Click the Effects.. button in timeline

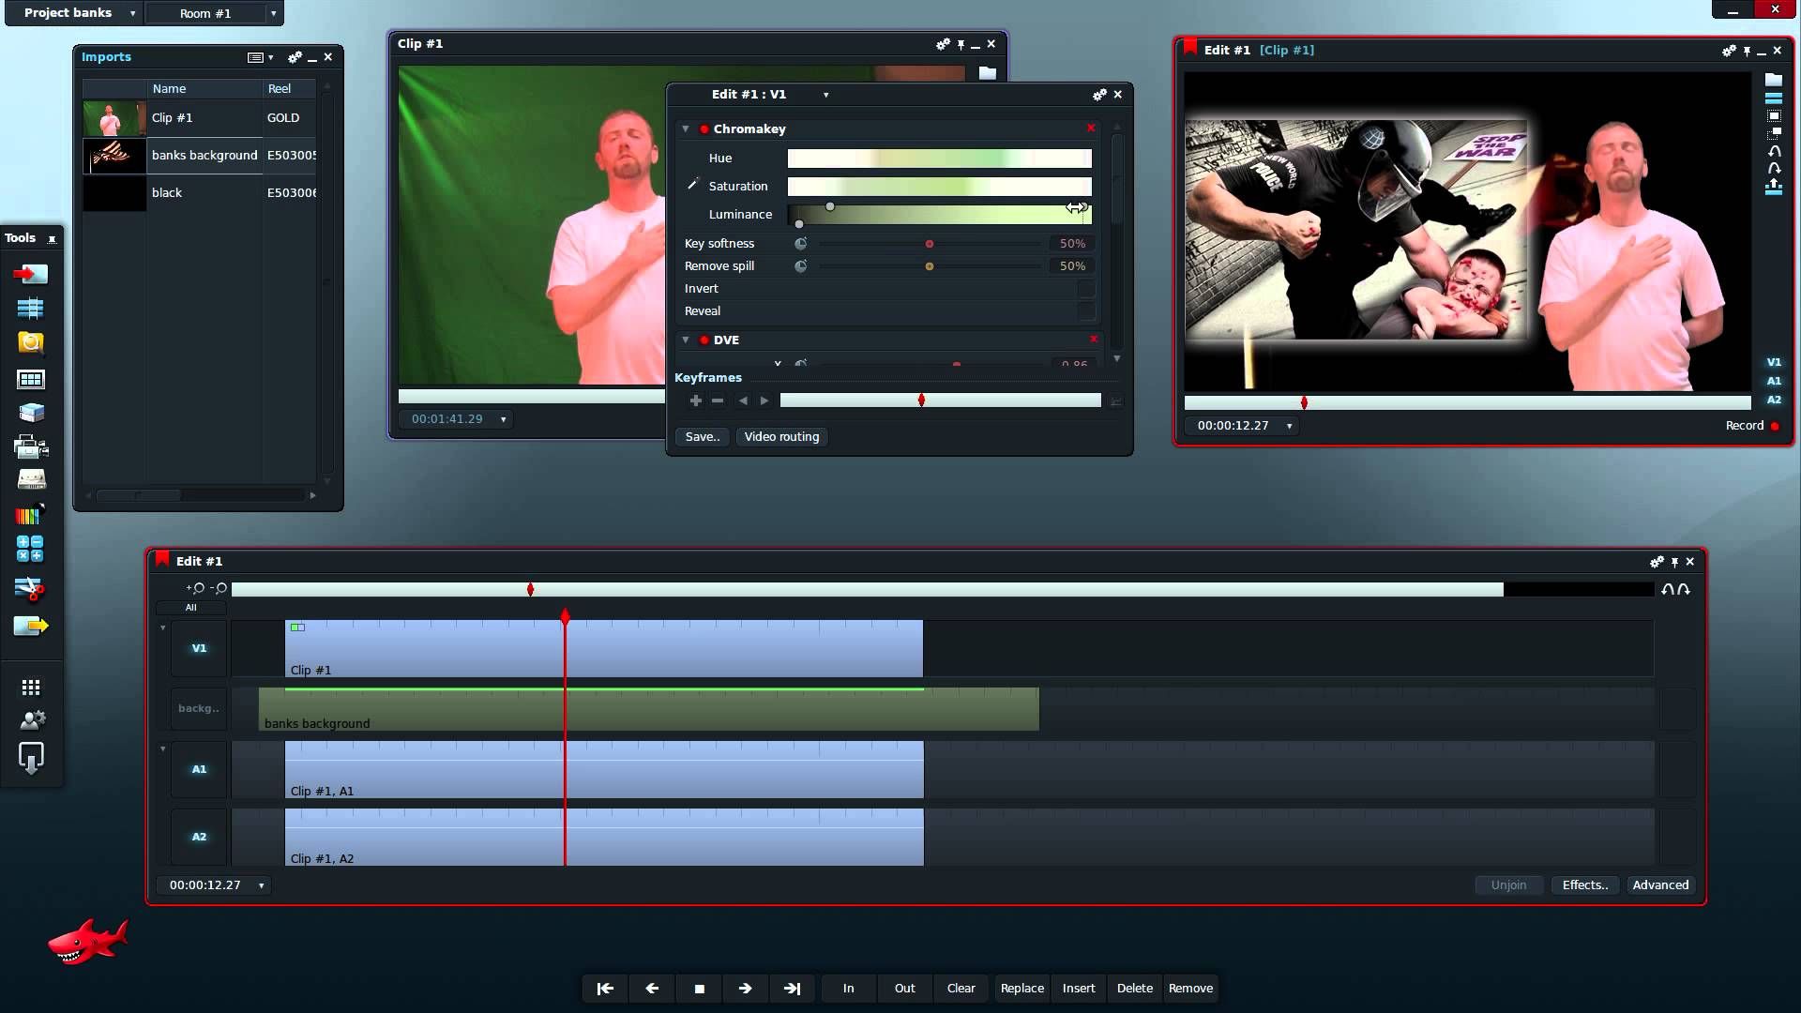pos(1584,885)
